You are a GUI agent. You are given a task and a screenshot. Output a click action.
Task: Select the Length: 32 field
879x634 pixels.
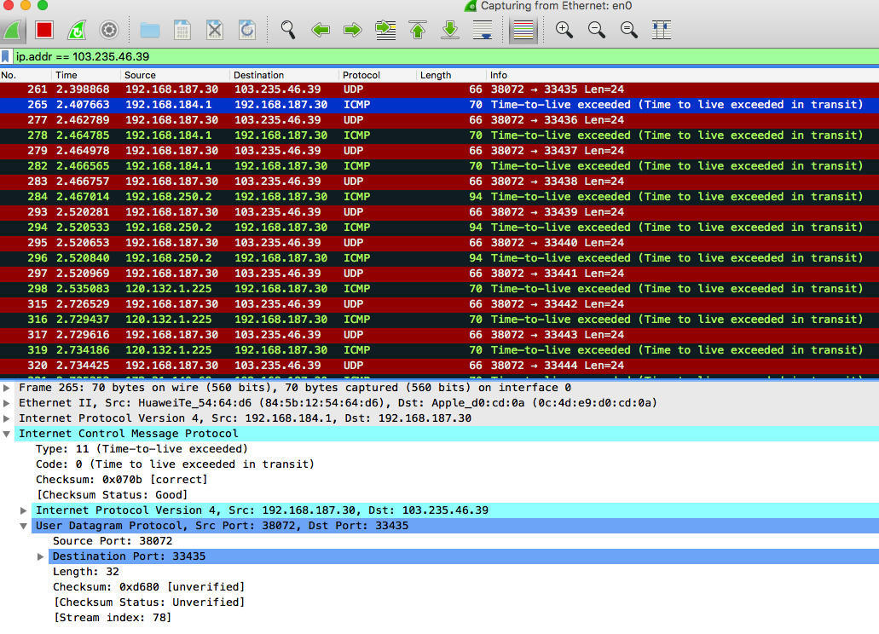tap(85, 572)
